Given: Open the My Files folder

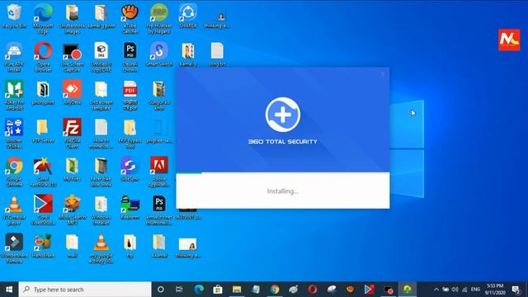Looking at the screenshot, I should click(72, 169).
